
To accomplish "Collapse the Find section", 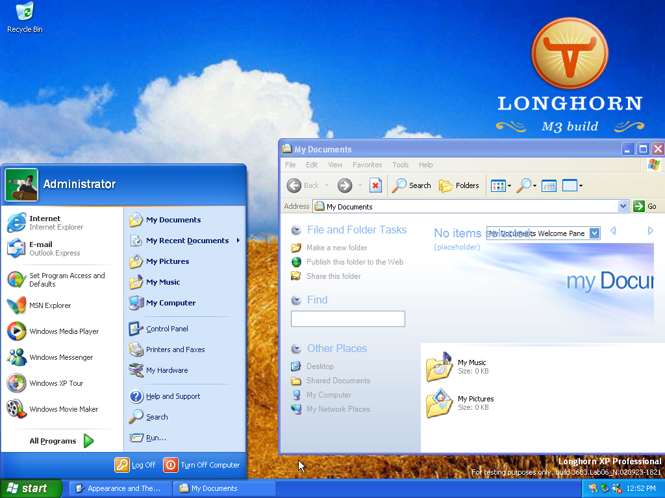I will pos(296,300).
